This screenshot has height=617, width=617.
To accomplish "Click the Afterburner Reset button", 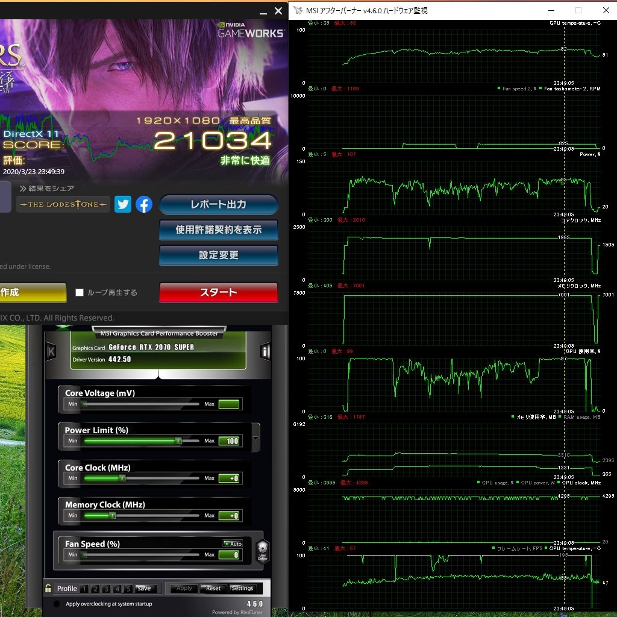I will coord(213,588).
